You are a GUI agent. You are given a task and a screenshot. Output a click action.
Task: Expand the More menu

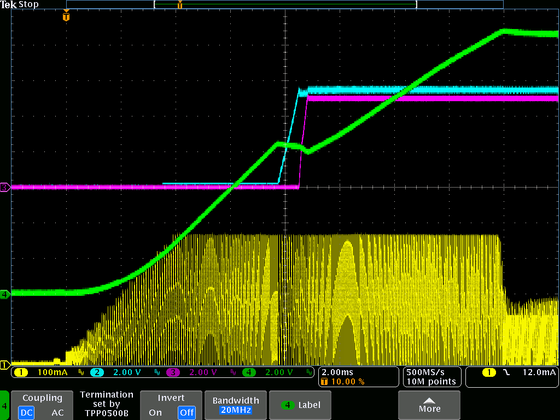(x=429, y=405)
